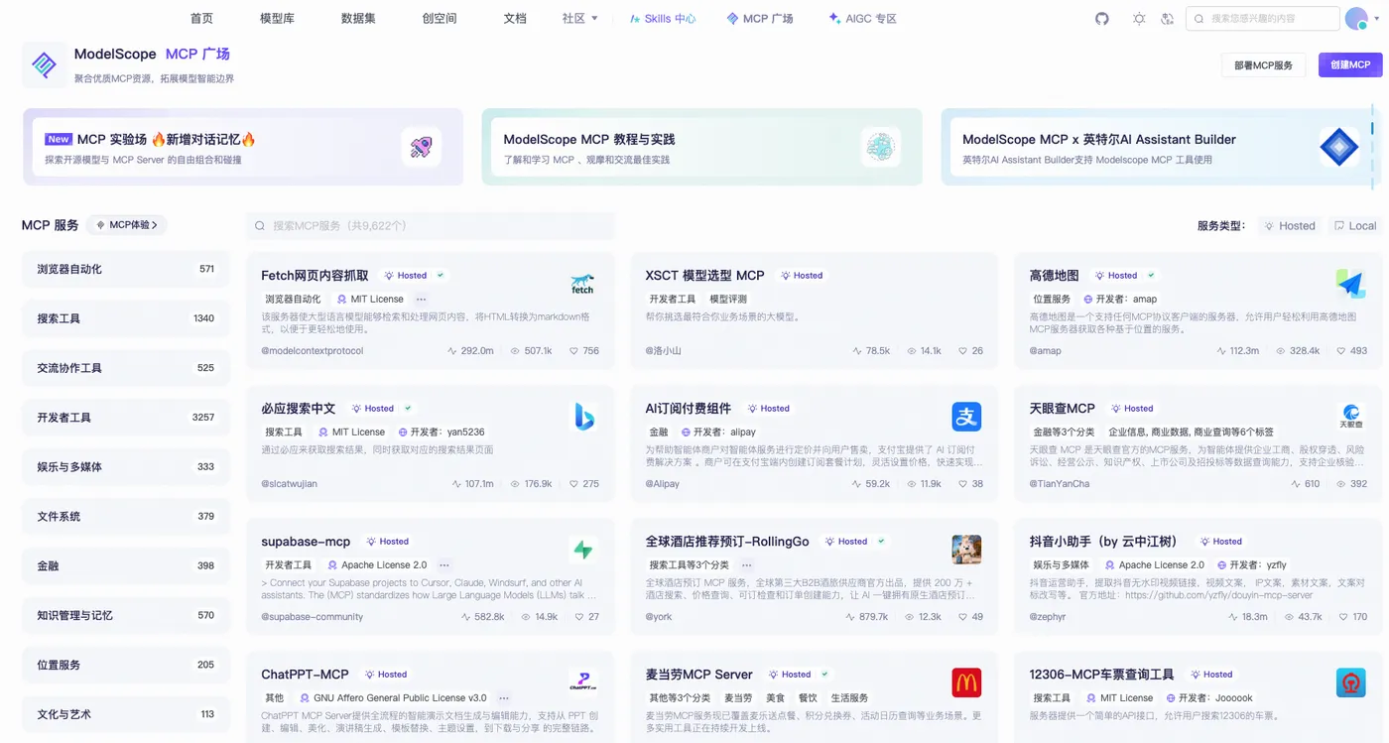Click the Alipay logo on AI订阅付费组件 card
1389x743 pixels.
pyautogui.click(x=966, y=417)
